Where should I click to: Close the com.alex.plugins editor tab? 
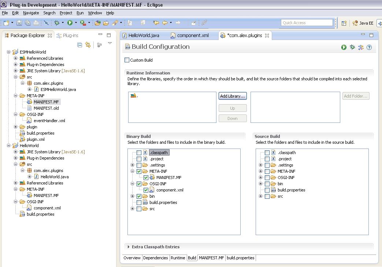(x=267, y=36)
